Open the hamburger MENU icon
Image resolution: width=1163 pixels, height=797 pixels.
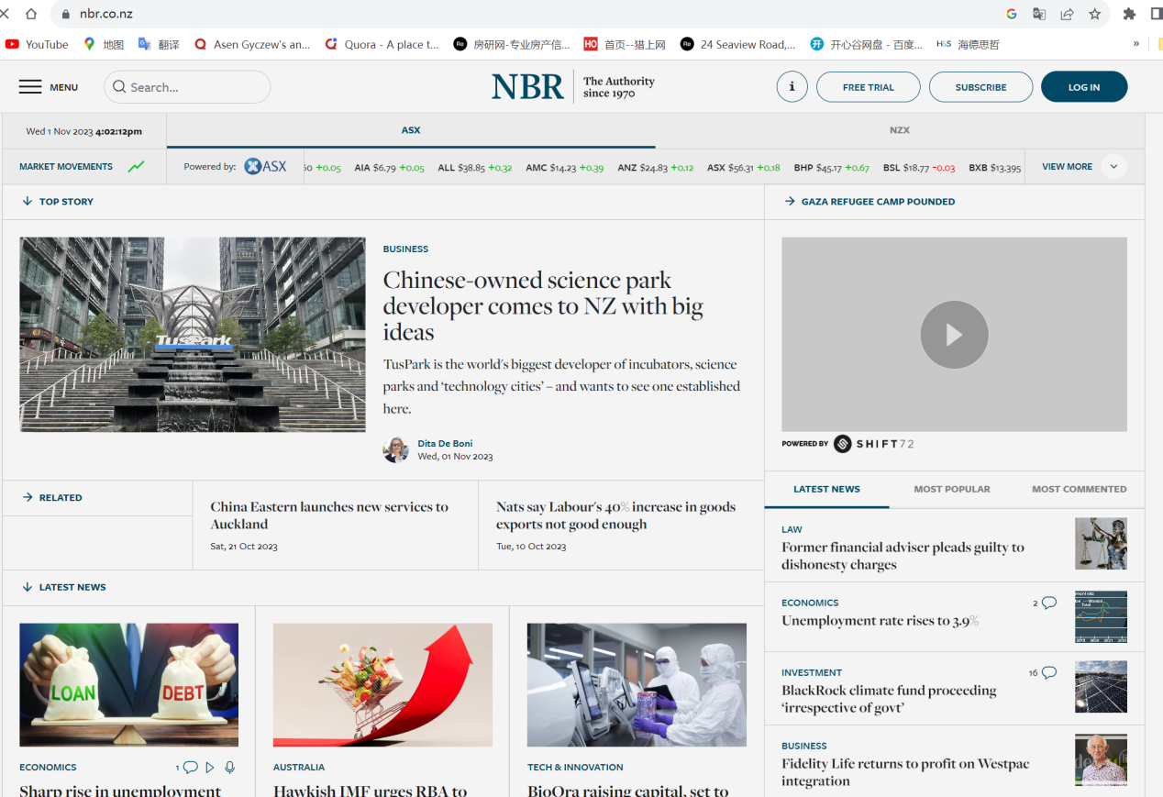[30, 87]
